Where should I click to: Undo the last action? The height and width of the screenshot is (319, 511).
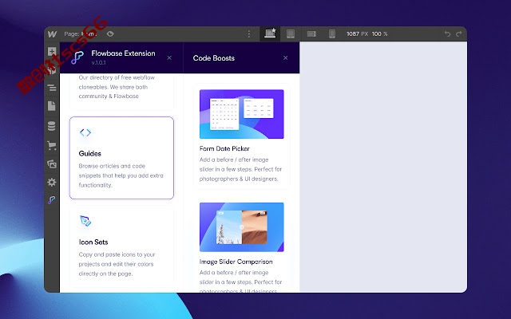pos(447,33)
